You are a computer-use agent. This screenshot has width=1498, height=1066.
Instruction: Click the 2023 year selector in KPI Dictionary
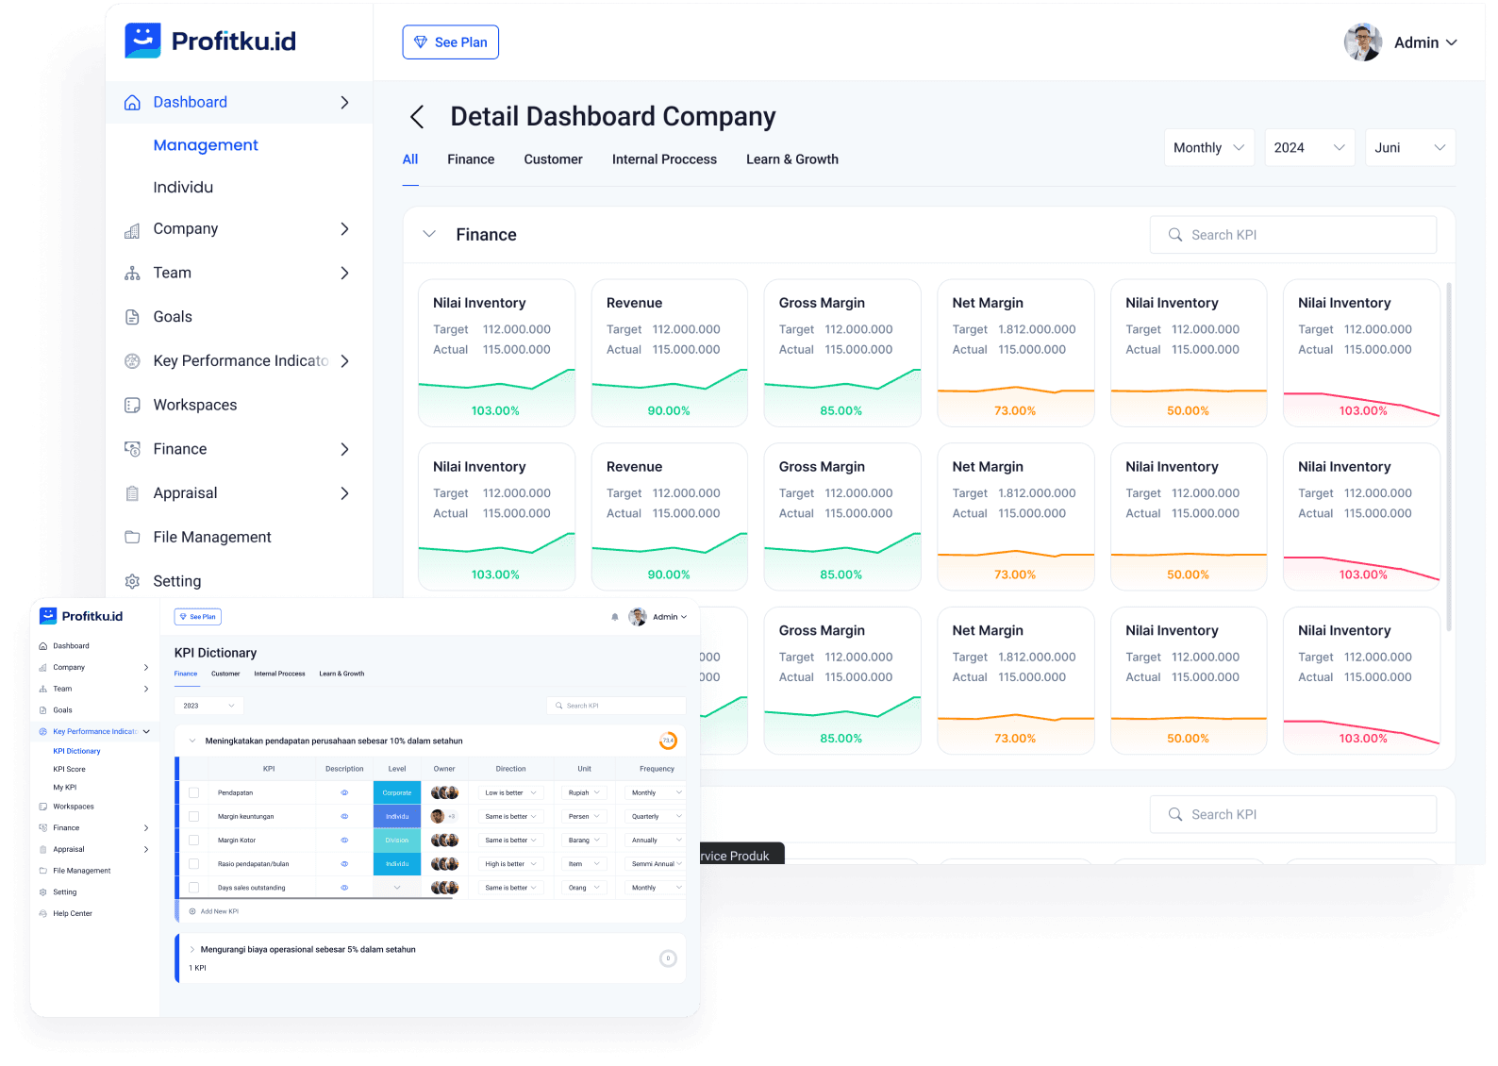click(x=208, y=706)
